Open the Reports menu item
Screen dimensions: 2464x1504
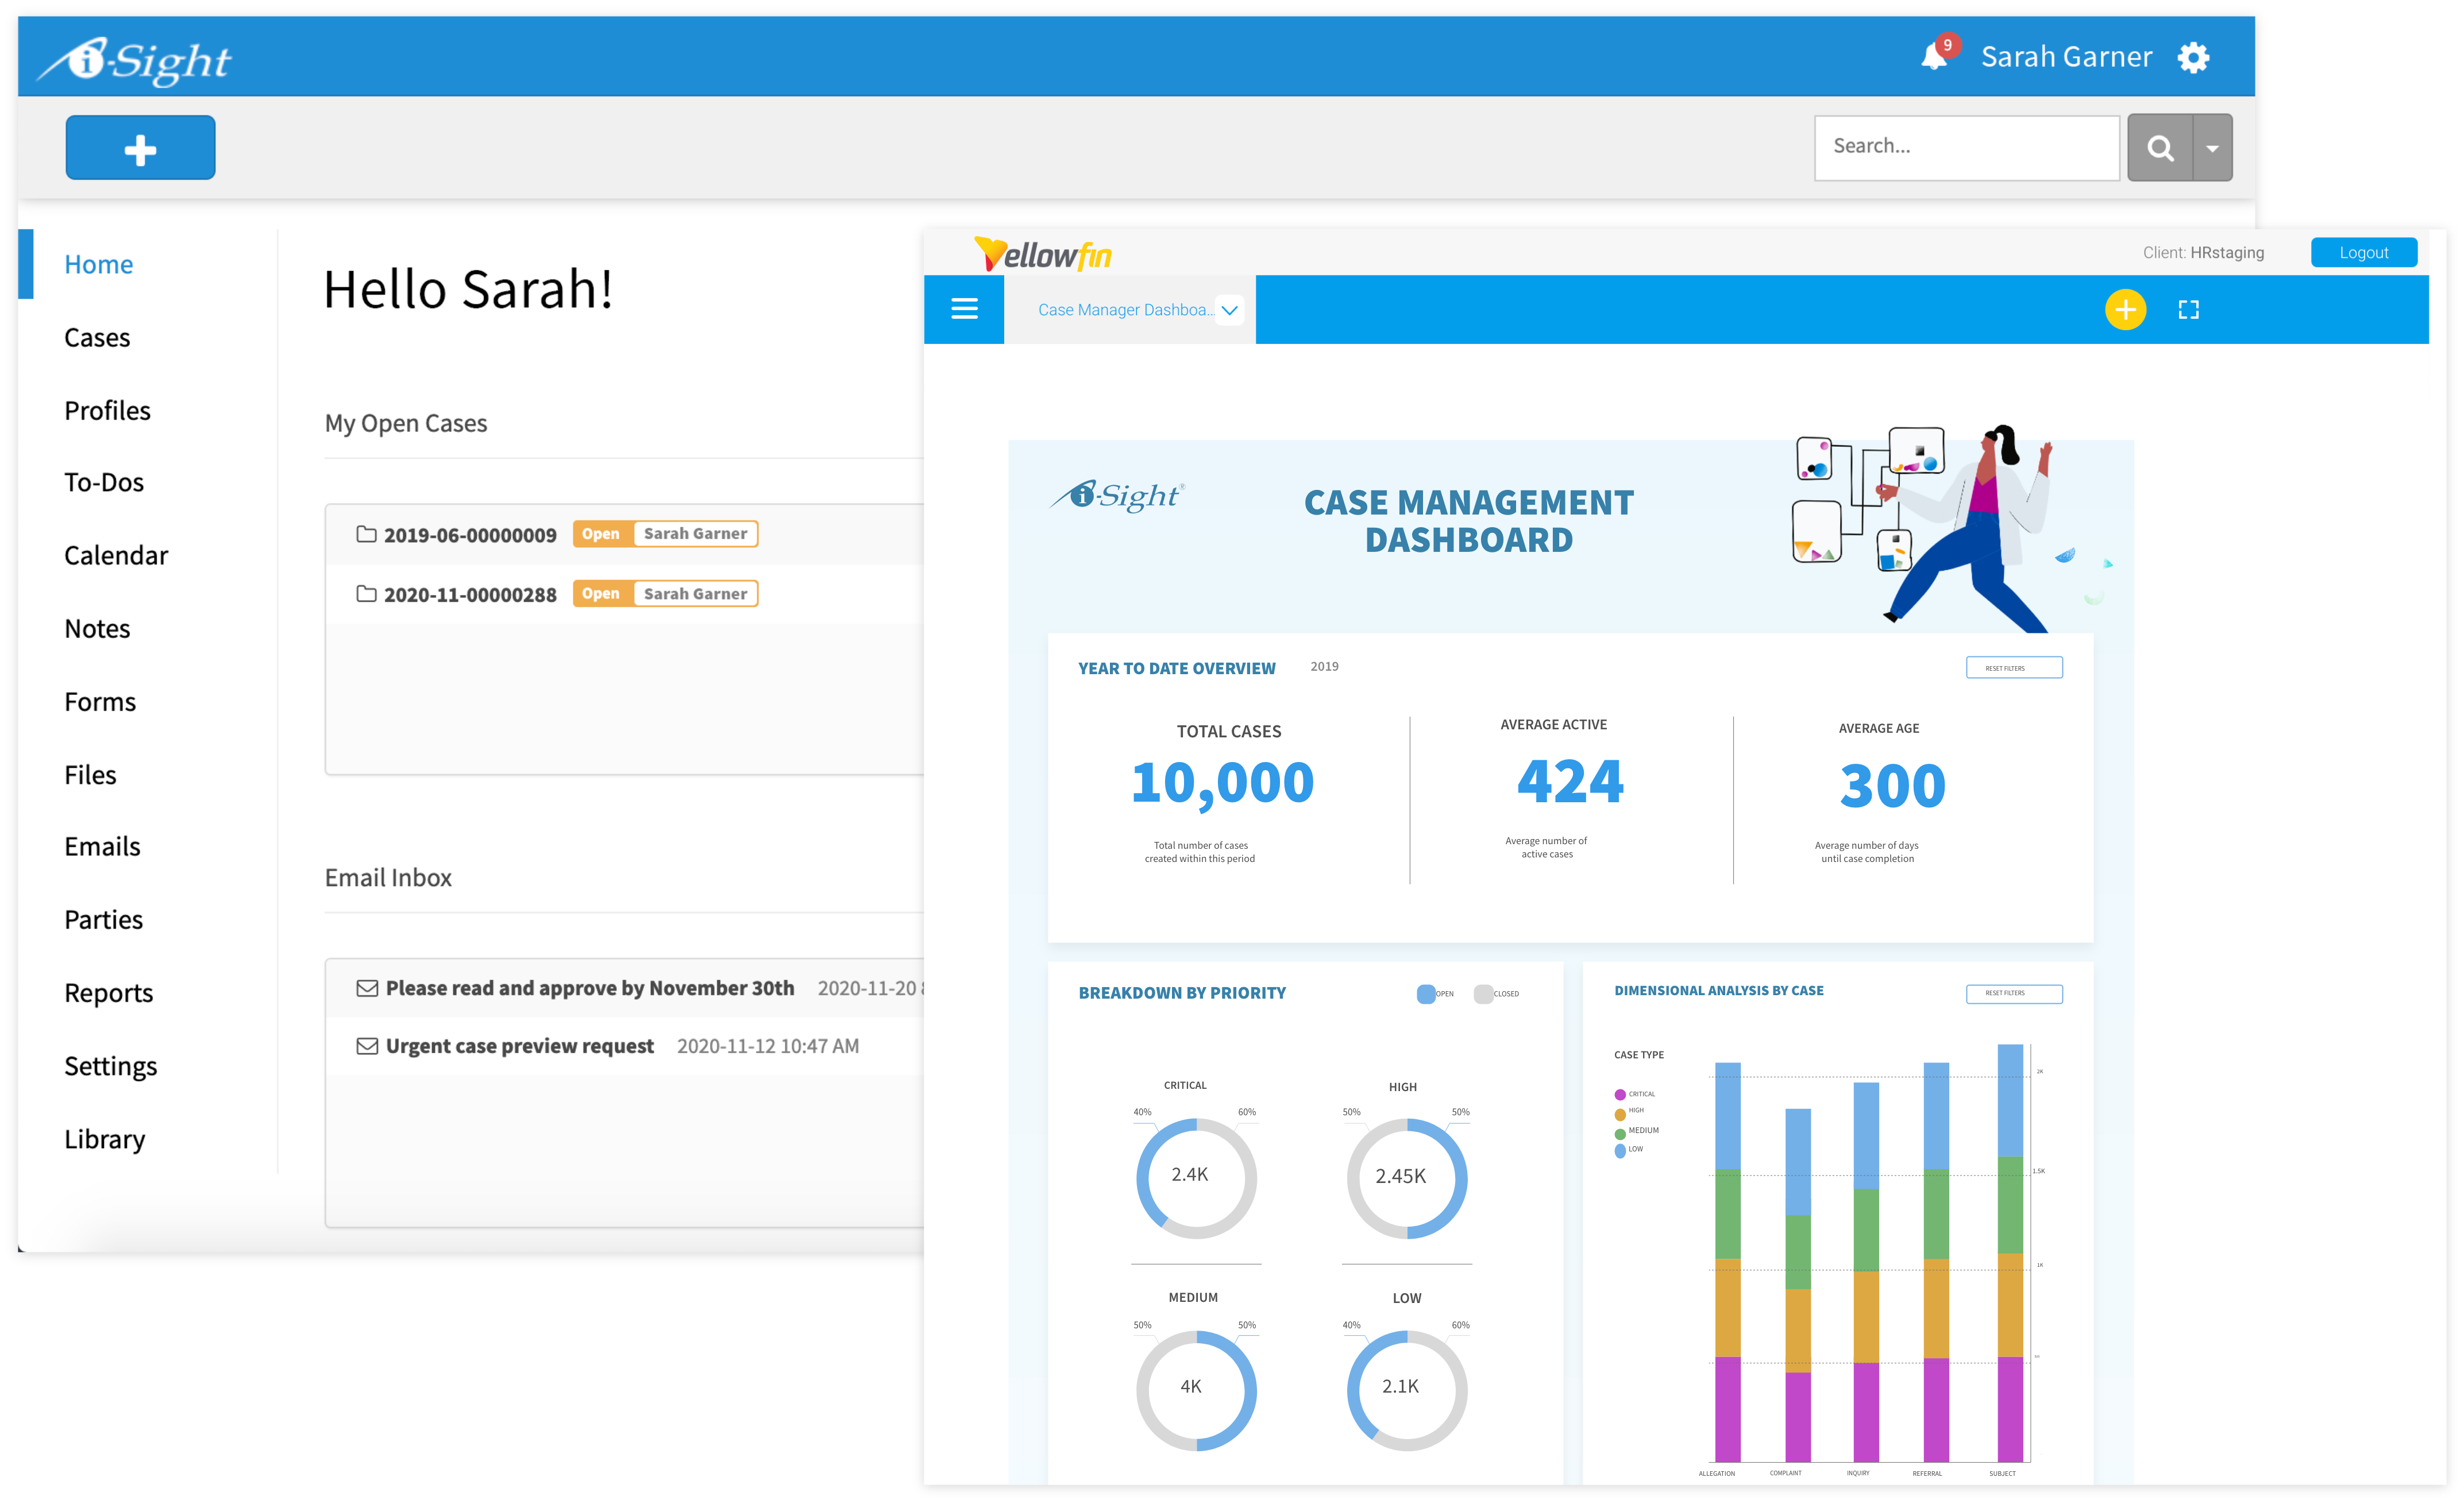tap(108, 992)
